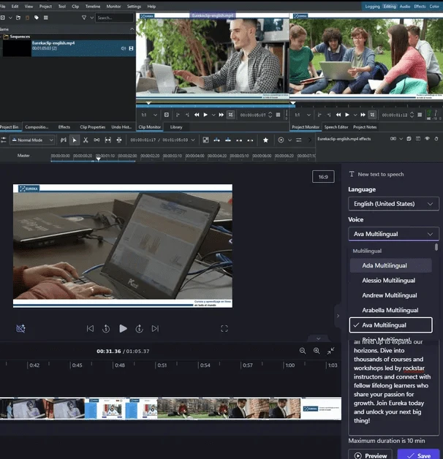Fast-forward the Clip Monitor playback
Image resolution: width=443 pixels, height=459 pixels.
(221, 115)
